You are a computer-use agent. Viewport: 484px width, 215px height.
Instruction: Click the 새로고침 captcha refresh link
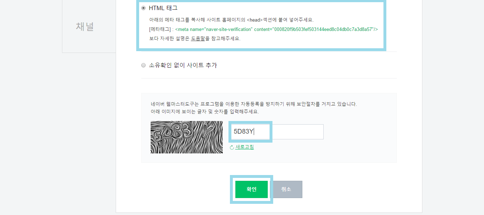[244, 147]
